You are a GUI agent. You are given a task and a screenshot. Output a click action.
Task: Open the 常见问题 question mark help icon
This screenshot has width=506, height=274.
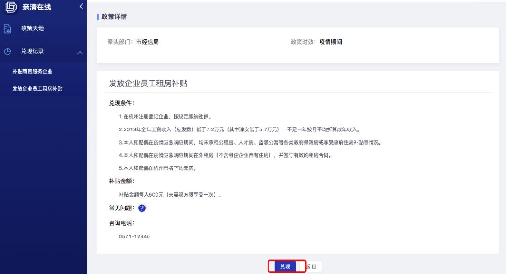(x=142, y=208)
